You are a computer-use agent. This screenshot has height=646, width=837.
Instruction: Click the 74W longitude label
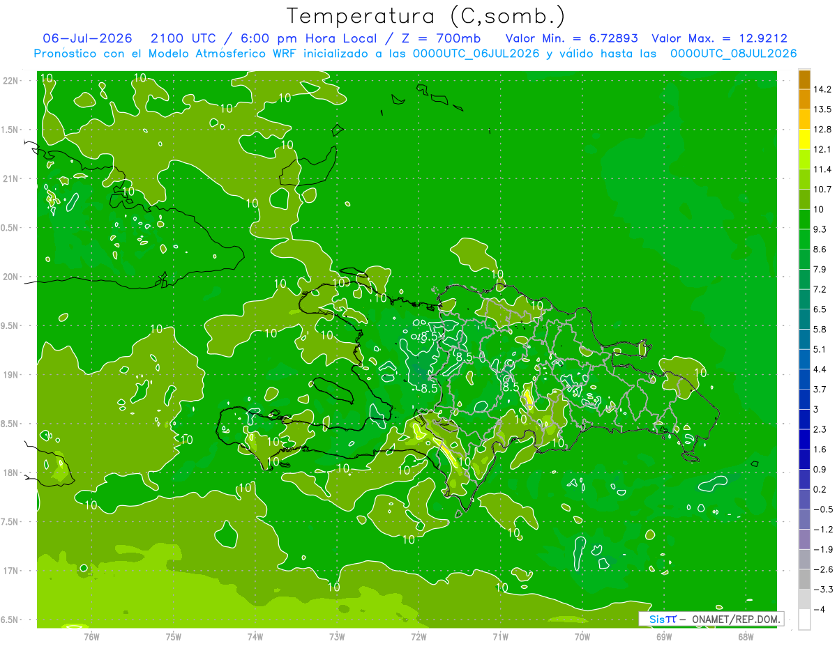click(255, 636)
